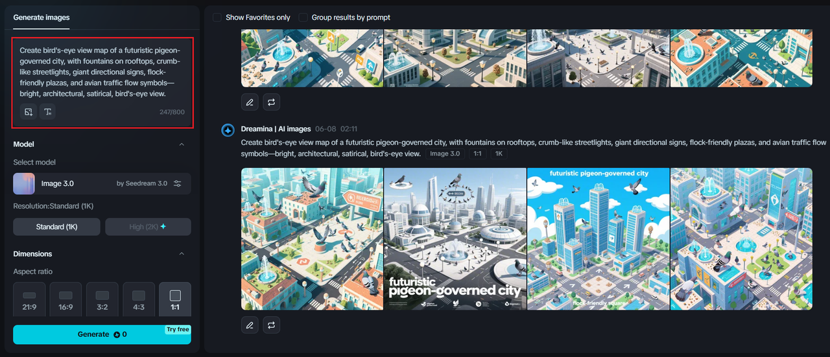Collapse the Dimensions section chevron
This screenshot has height=357, width=830.
[182, 254]
